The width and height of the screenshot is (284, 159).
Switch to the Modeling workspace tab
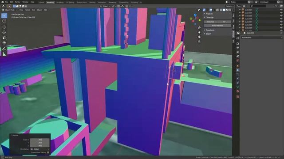(50, 3)
